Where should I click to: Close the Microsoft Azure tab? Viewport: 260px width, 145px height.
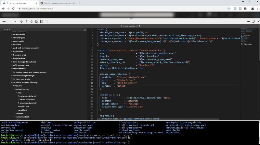(x=36, y=3)
